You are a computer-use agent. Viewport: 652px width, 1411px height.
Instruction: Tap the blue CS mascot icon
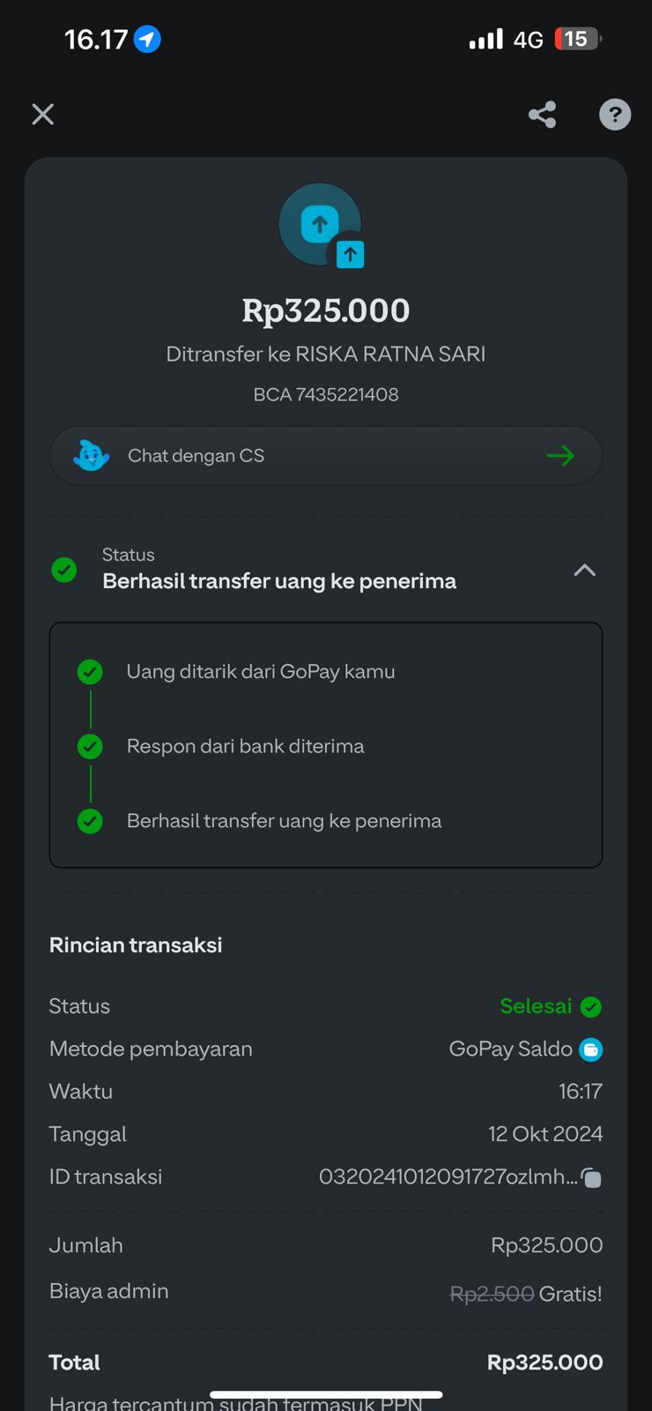91,456
